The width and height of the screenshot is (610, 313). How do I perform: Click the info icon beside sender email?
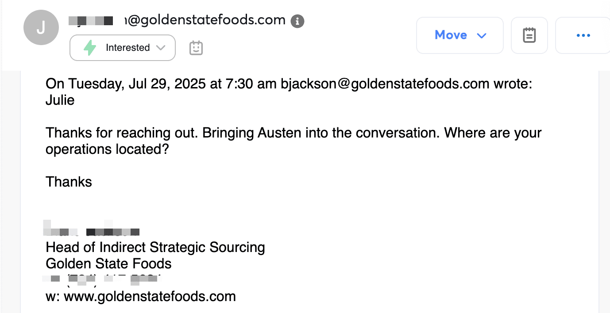point(297,21)
